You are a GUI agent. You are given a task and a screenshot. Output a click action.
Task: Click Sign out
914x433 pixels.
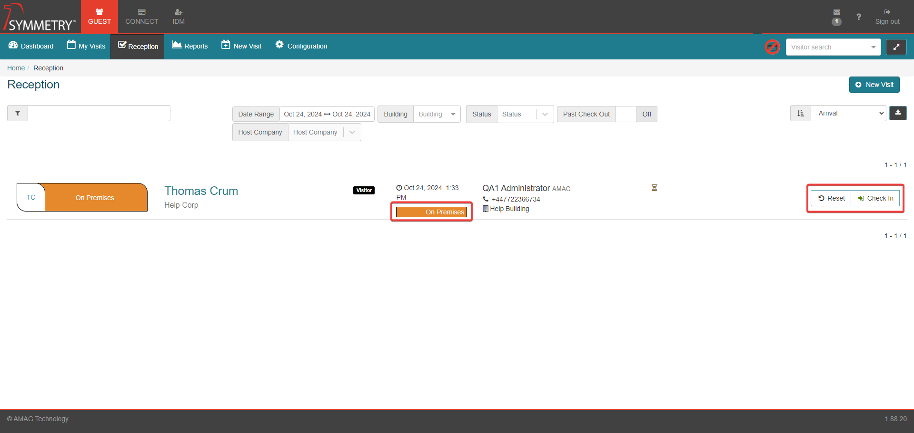point(887,17)
